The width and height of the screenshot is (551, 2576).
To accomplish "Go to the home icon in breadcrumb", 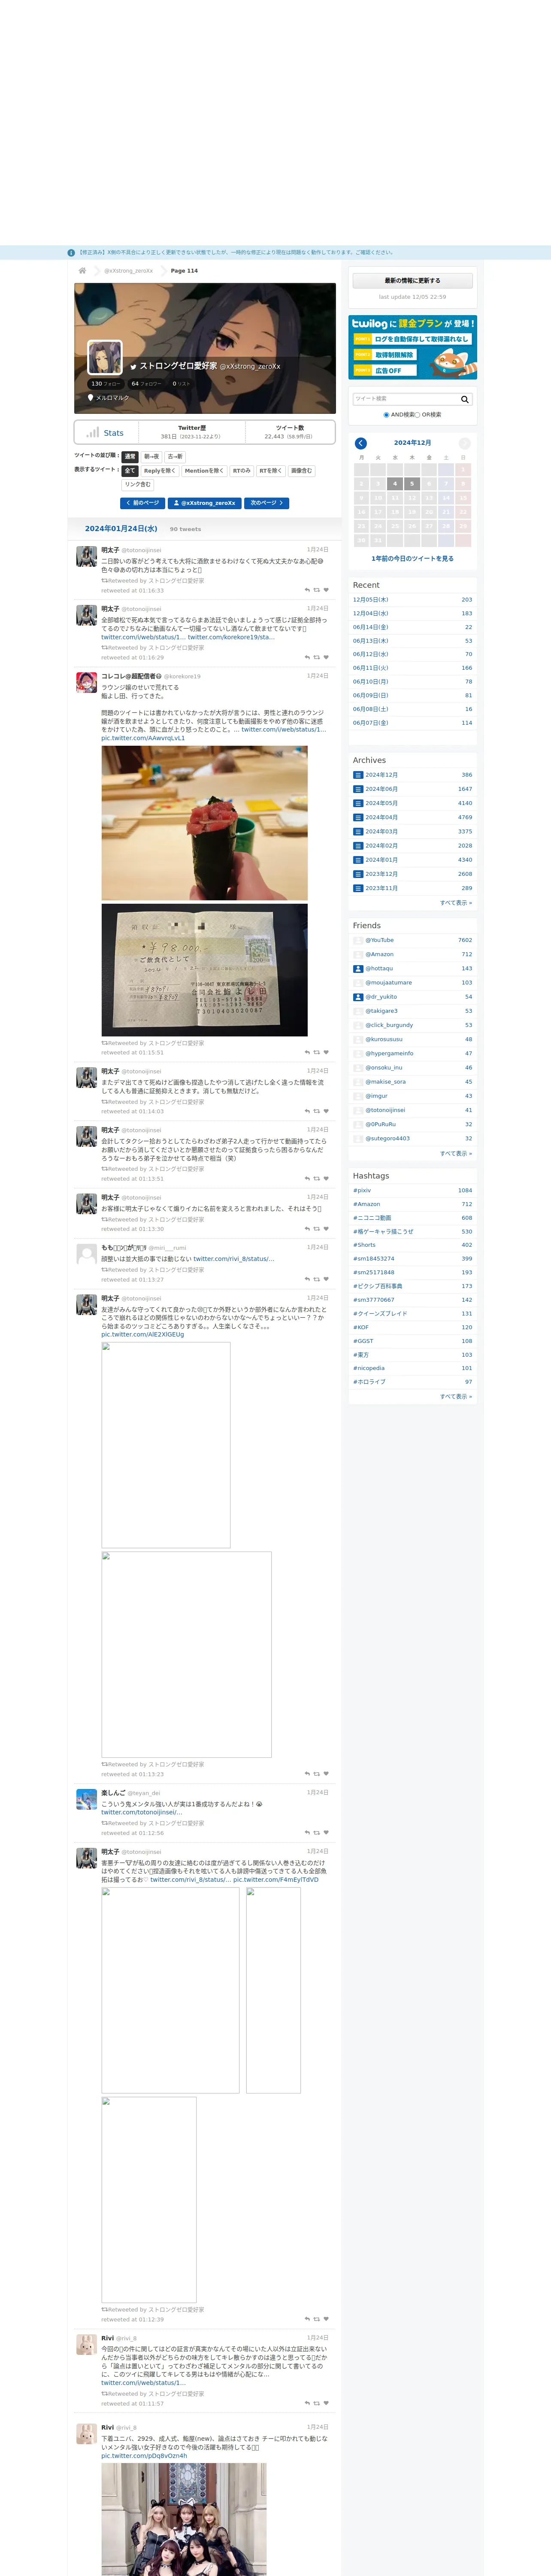I will (x=82, y=270).
